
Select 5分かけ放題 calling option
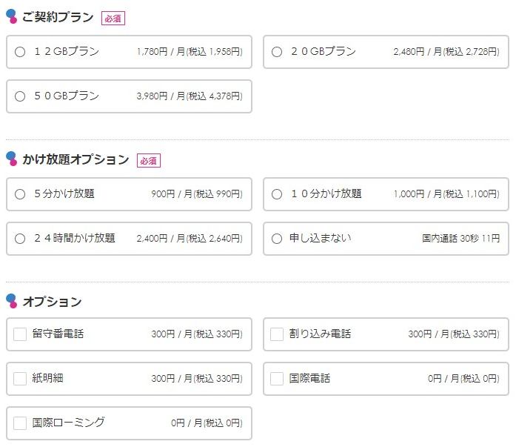tap(20, 194)
